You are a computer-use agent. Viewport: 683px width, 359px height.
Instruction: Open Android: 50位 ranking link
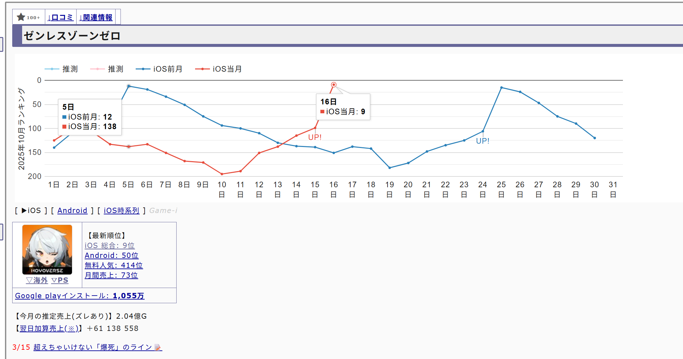pos(112,255)
